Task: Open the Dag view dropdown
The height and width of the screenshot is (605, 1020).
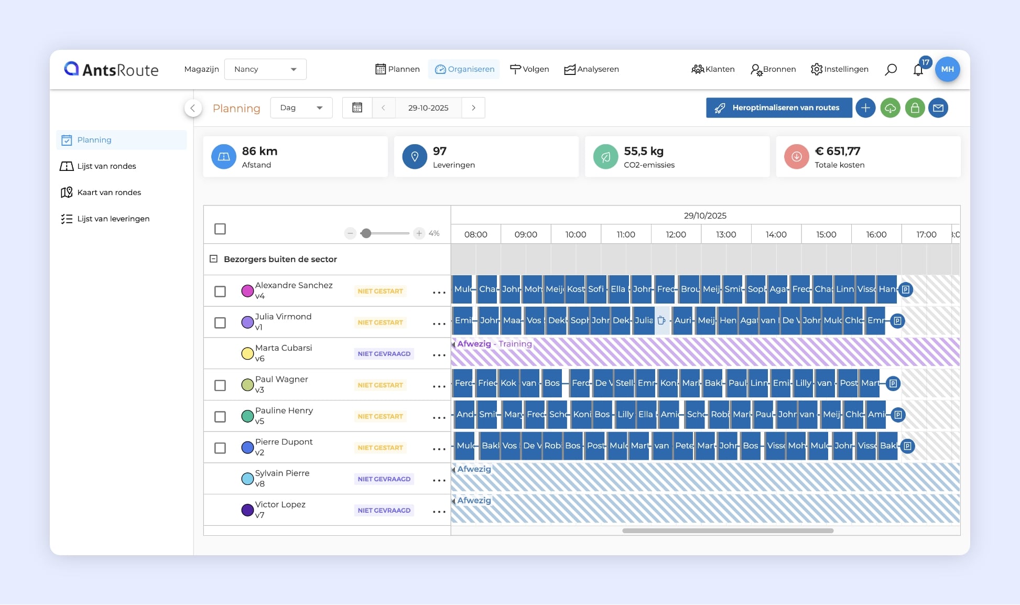Action: point(301,107)
